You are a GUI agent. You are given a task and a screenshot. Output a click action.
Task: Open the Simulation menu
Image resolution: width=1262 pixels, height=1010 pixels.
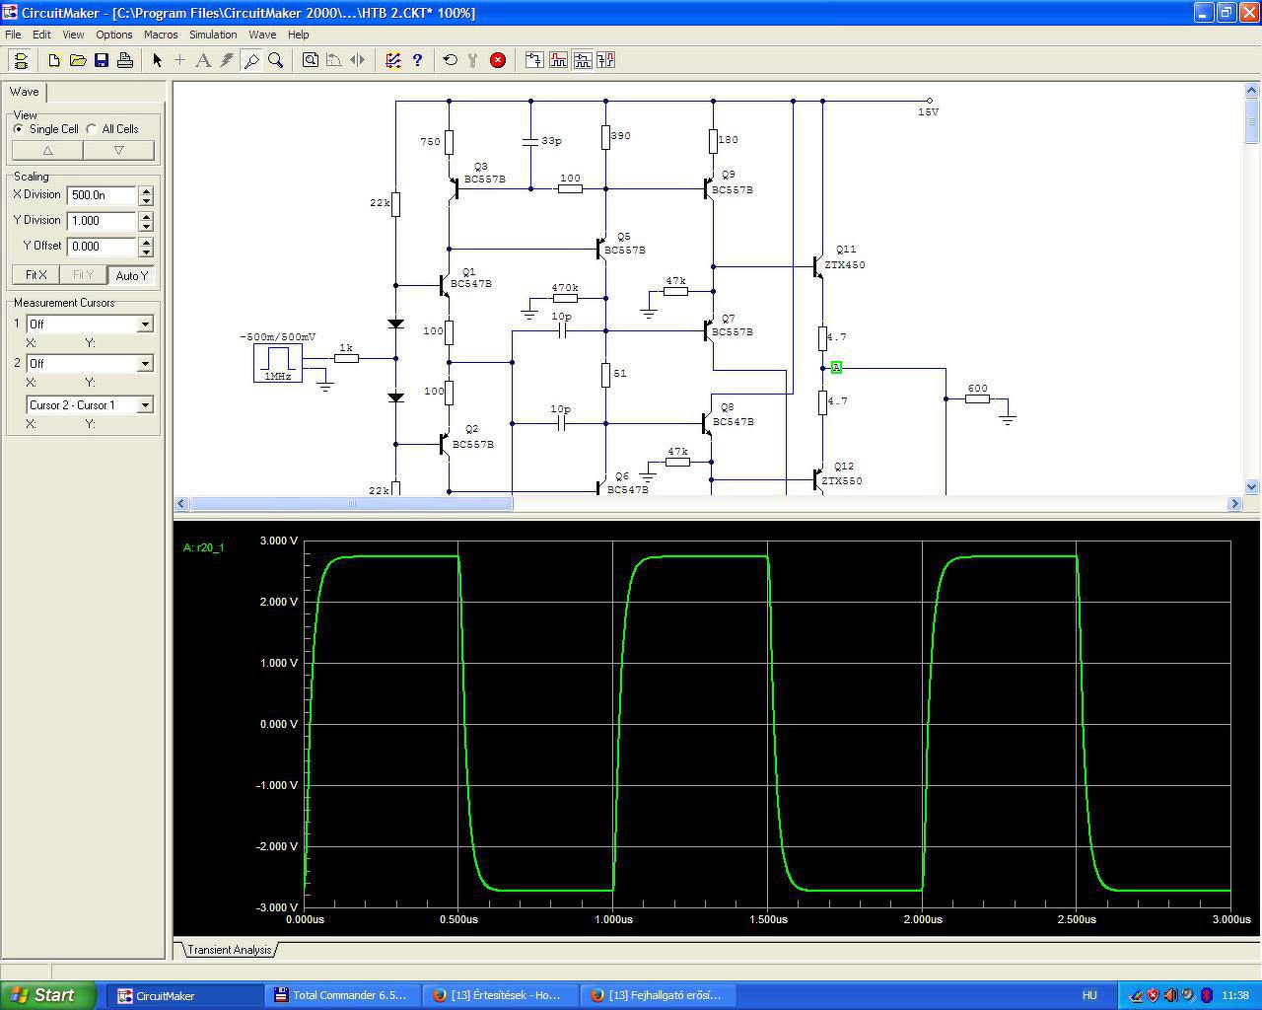tap(213, 35)
